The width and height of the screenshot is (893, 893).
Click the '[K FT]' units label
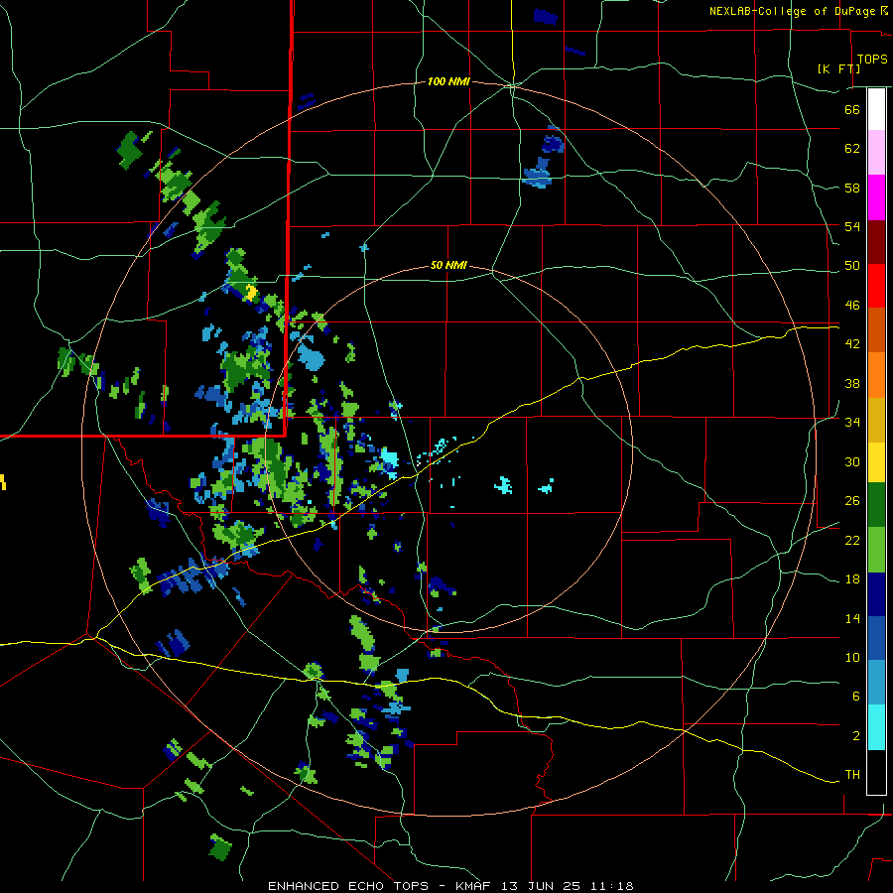click(x=838, y=68)
